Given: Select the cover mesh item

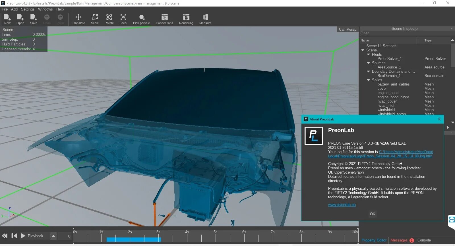Looking at the screenshot, I should pyautogui.click(x=382, y=89).
